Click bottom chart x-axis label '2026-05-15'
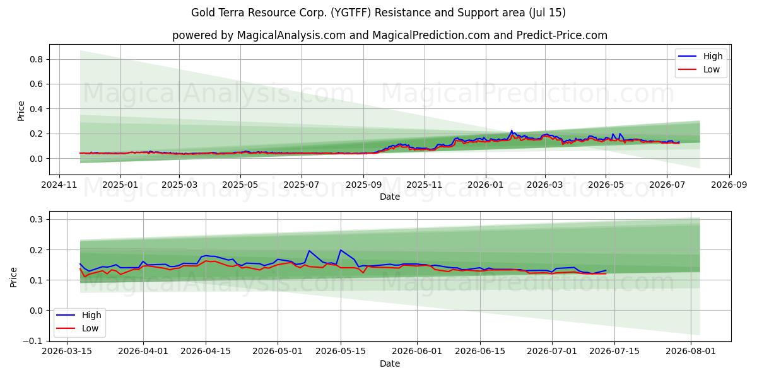The height and width of the screenshot is (378, 757). tap(341, 352)
